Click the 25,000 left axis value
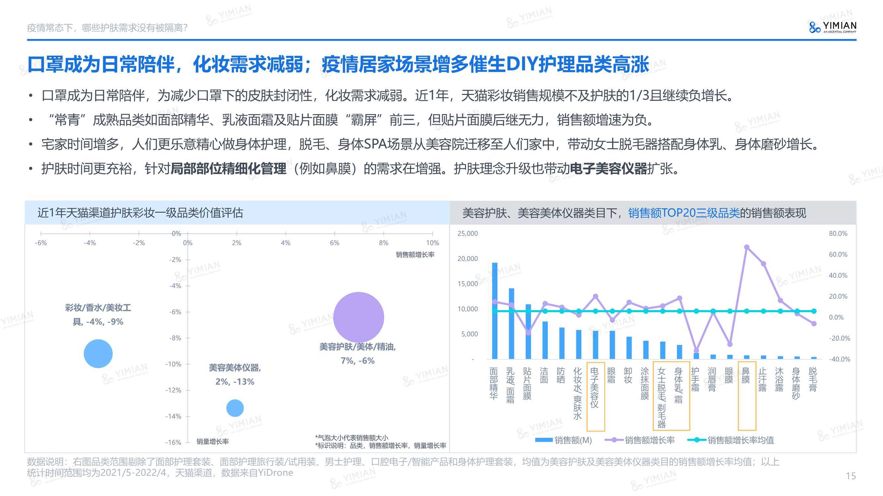This screenshot has height=496, width=883. [468, 233]
